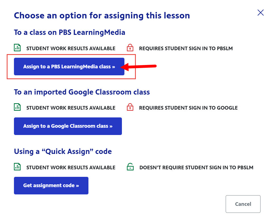Click green chart icon under Google Classroom section
The image size is (277, 217).
(17, 107)
